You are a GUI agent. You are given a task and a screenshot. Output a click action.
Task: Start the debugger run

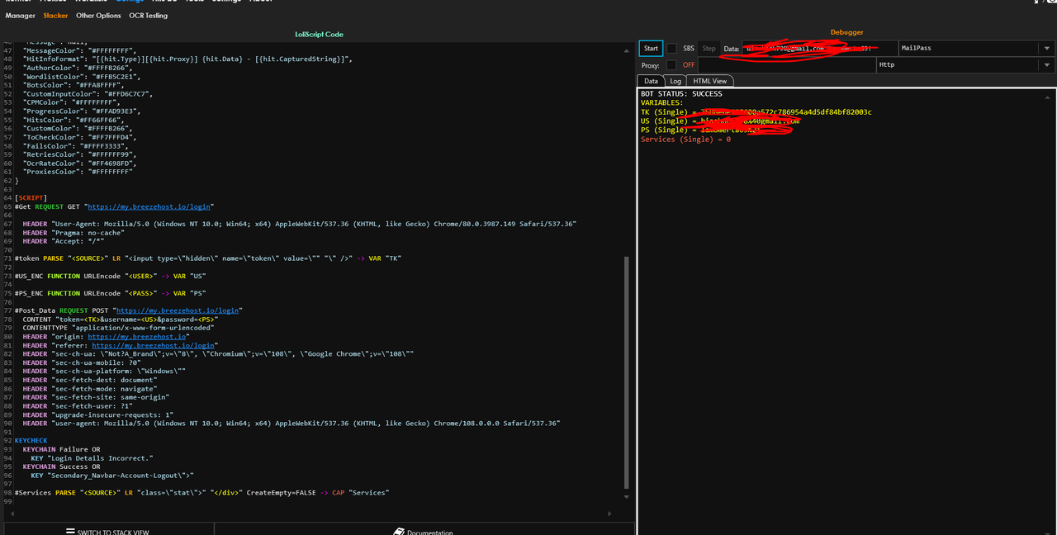(651, 48)
